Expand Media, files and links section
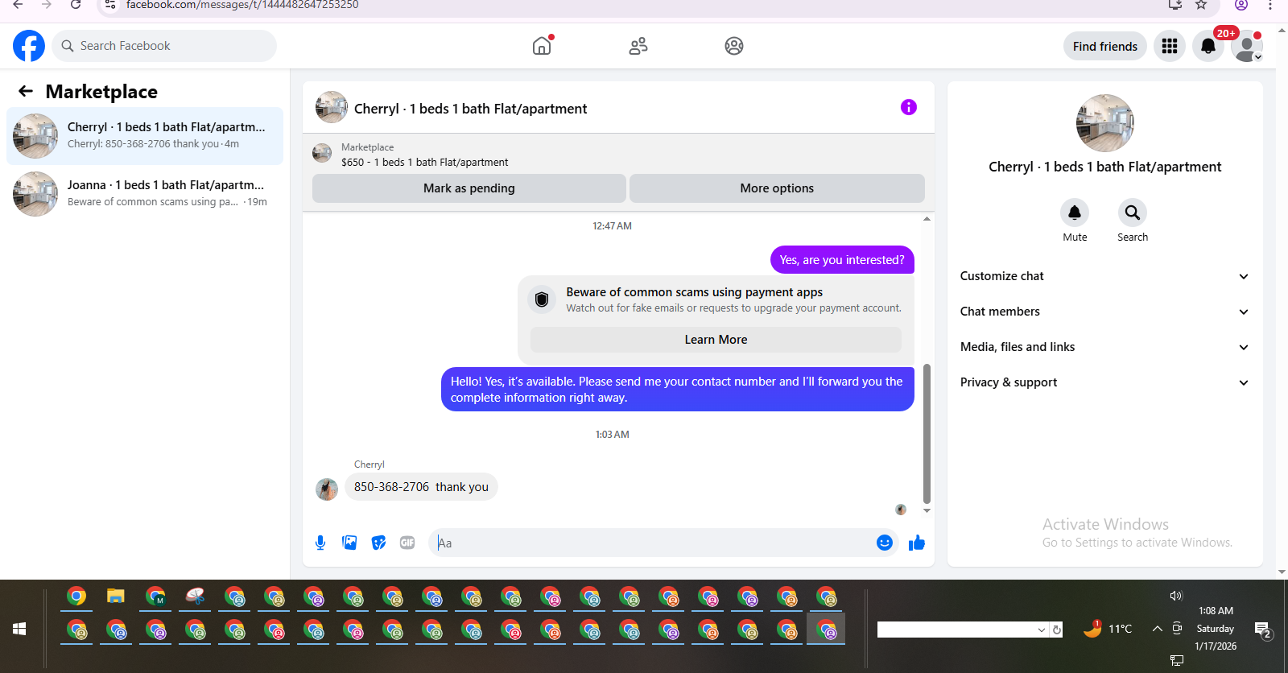The width and height of the screenshot is (1288, 673). click(1104, 347)
